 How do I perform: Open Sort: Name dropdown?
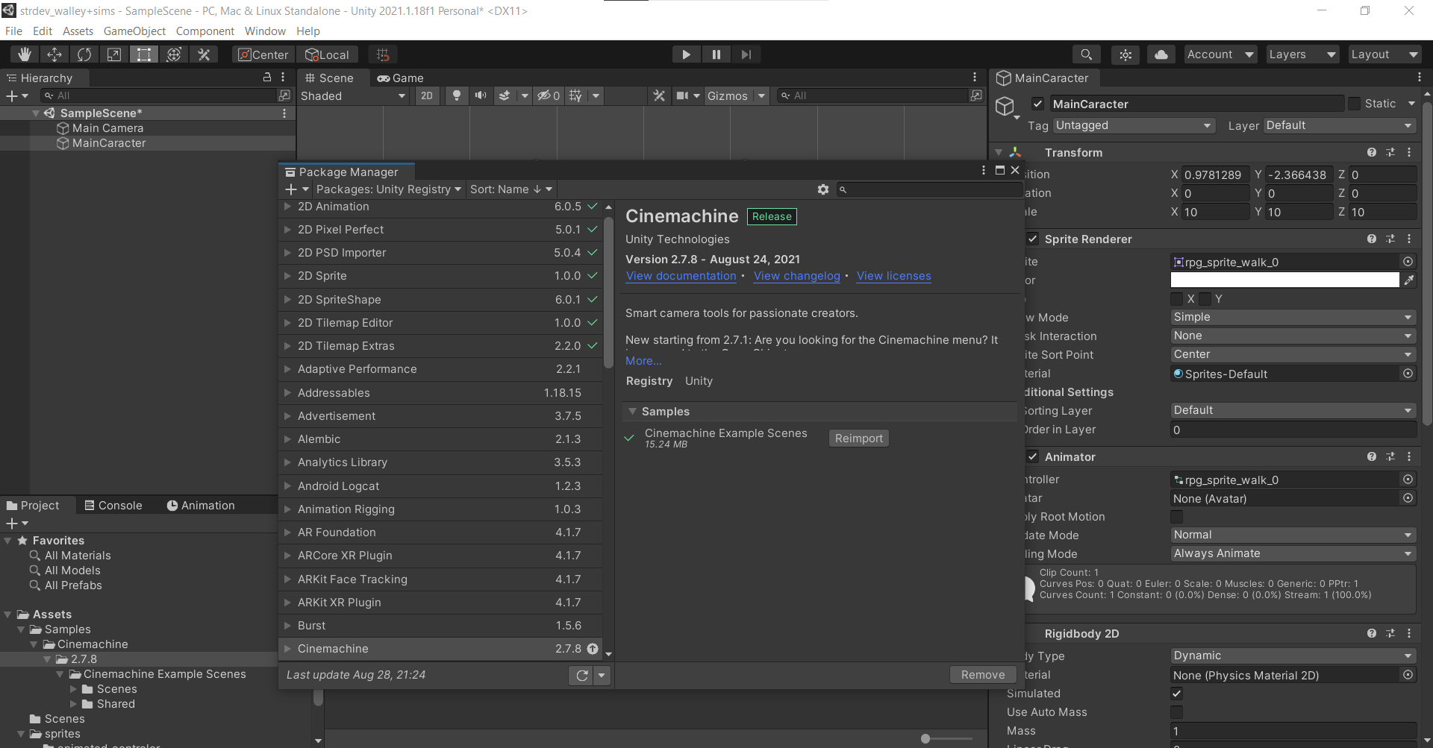point(511,189)
